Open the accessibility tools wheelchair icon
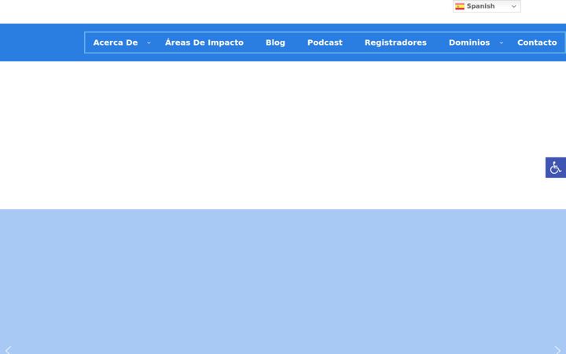 tap(556, 168)
